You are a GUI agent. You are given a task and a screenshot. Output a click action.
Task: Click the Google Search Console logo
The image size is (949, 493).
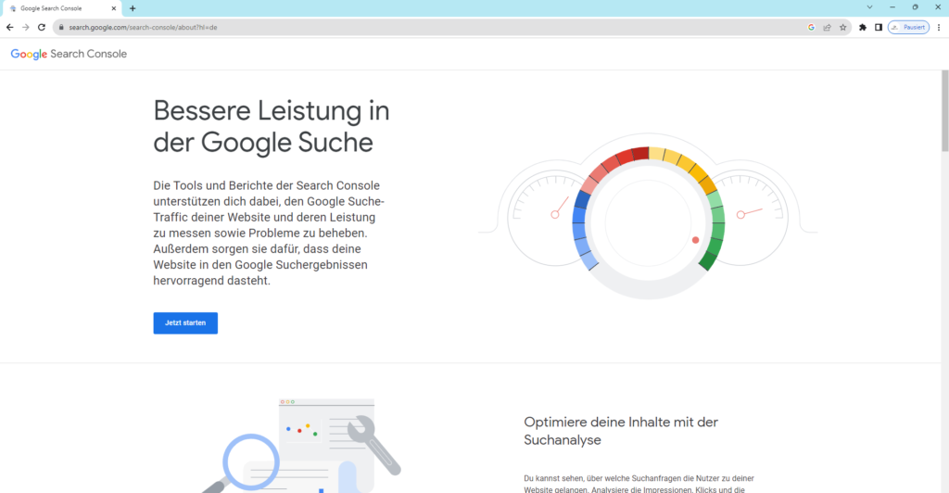point(69,54)
